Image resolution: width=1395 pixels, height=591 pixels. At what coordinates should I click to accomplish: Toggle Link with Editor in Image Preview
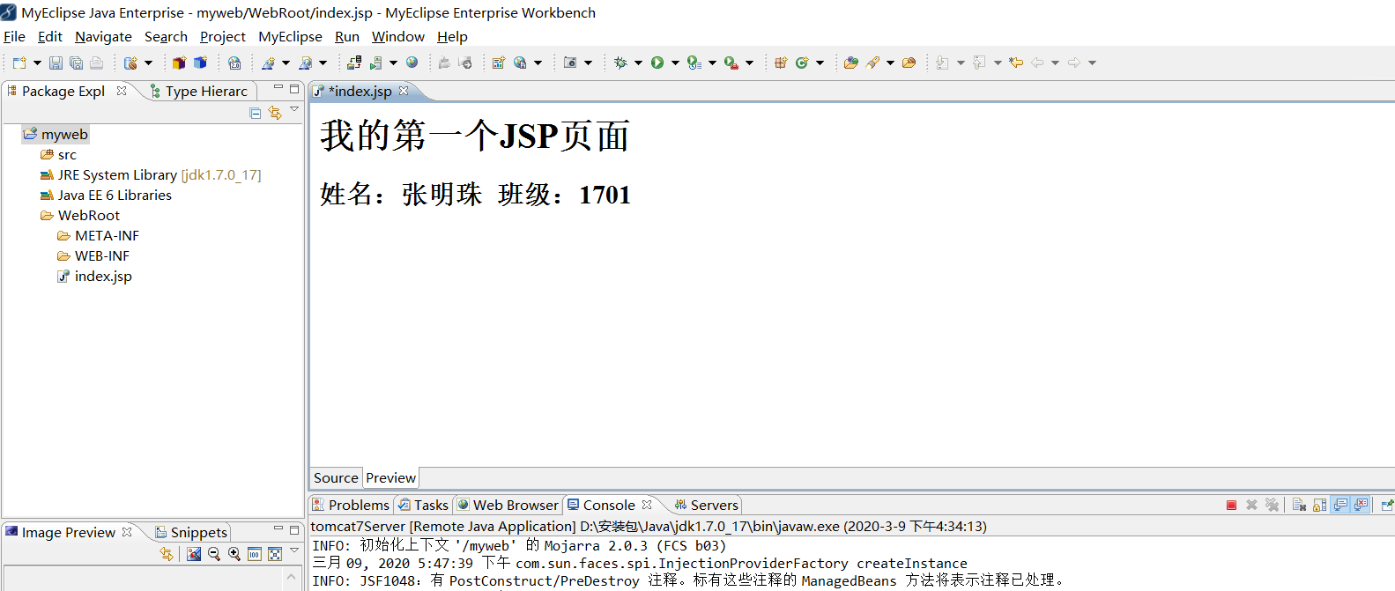point(167,554)
